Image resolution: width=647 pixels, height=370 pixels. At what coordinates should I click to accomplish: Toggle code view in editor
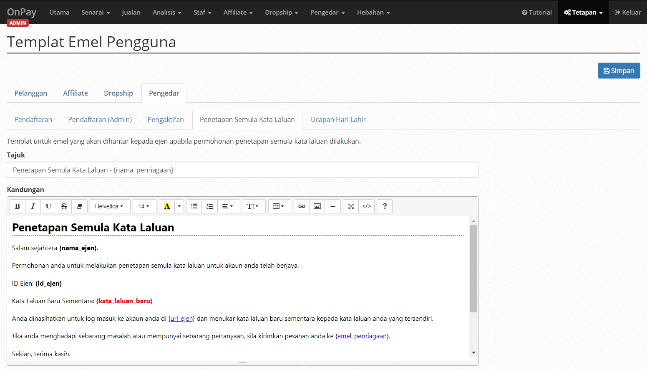[x=367, y=206]
